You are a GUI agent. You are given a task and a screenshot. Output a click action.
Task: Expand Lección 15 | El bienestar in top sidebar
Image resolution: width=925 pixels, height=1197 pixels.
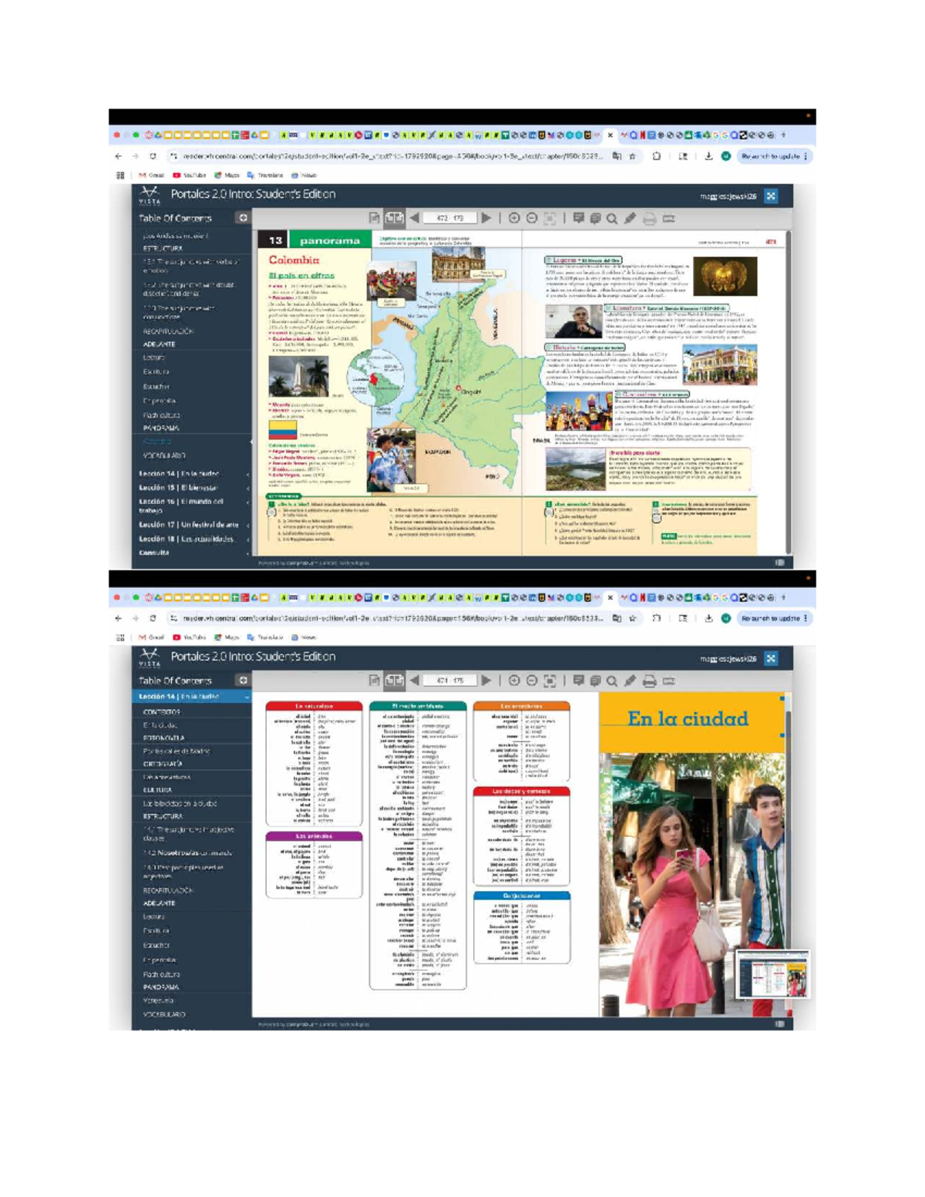[193, 488]
